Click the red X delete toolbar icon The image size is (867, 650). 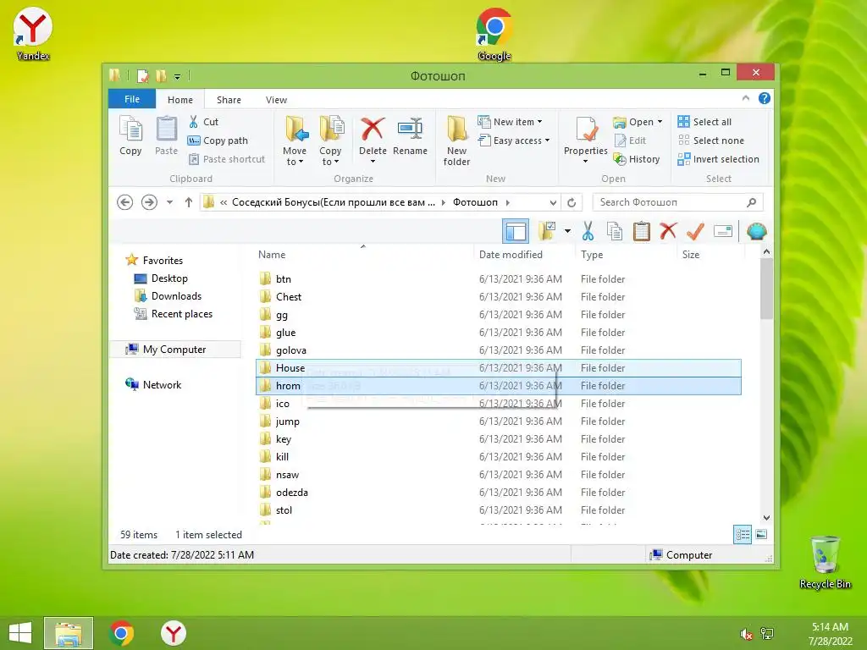coord(668,231)
